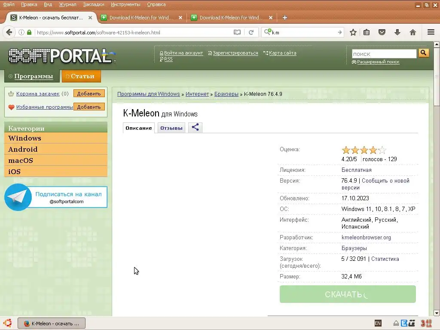440x330 pixels.
Task: Click the eject tray icon in taskbar
Action: pyautogui.click(x=396, y=323)
